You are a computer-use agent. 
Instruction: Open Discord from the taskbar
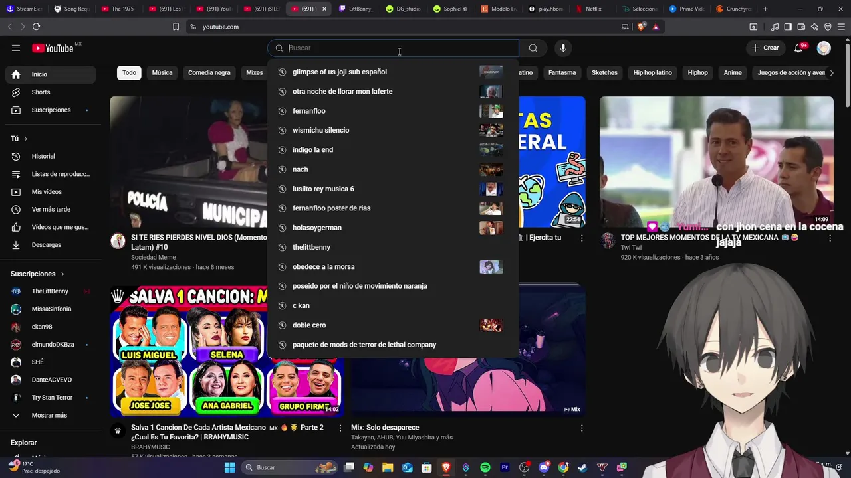(544, 467)
